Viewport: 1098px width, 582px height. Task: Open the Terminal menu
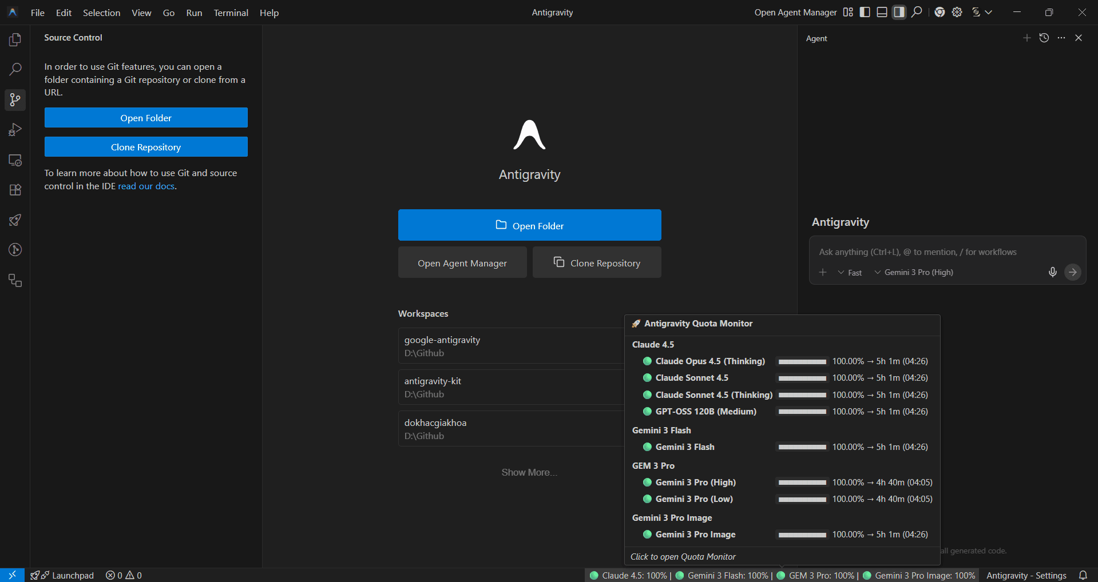[x=231, y=12]
